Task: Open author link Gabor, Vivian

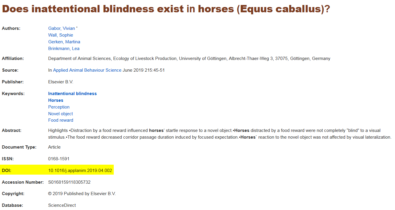Action: click(61, 28)
